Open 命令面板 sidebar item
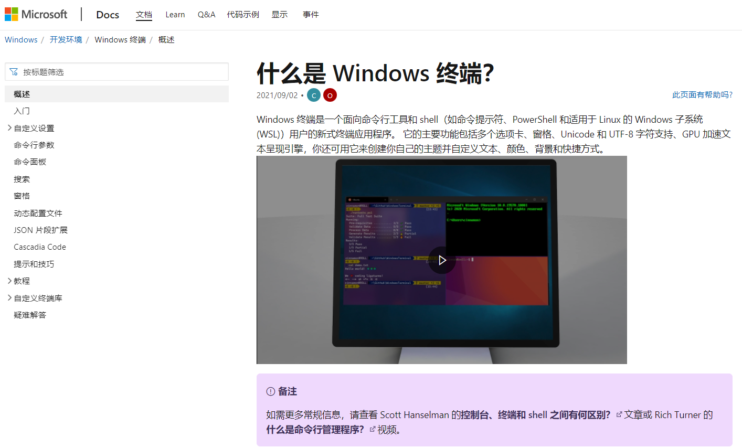742x448 pixels. pyautogui.click(x=30, y=162)
